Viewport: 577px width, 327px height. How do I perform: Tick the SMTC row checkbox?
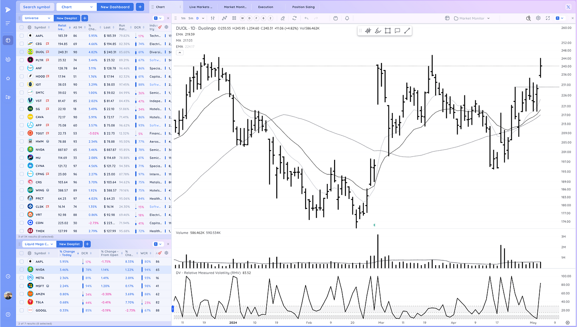coord(22,92)
